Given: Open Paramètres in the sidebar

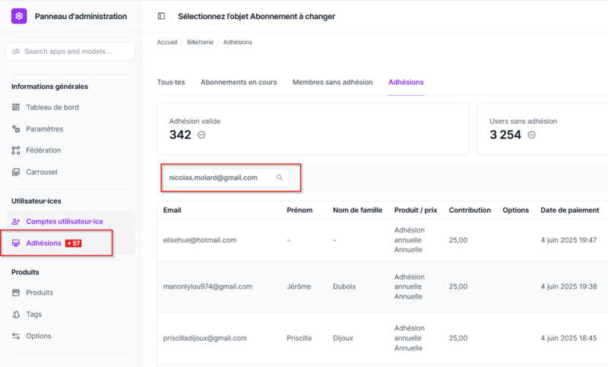Looking at the screenshot, I should [44, 128].
